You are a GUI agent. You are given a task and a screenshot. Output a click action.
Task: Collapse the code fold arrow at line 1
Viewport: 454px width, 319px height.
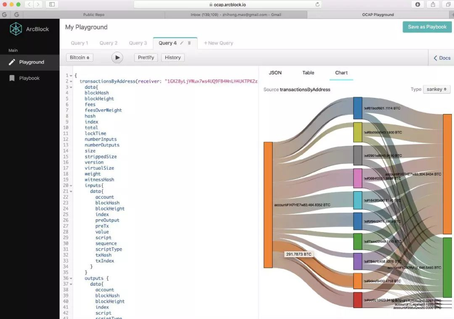pos(71,76)
